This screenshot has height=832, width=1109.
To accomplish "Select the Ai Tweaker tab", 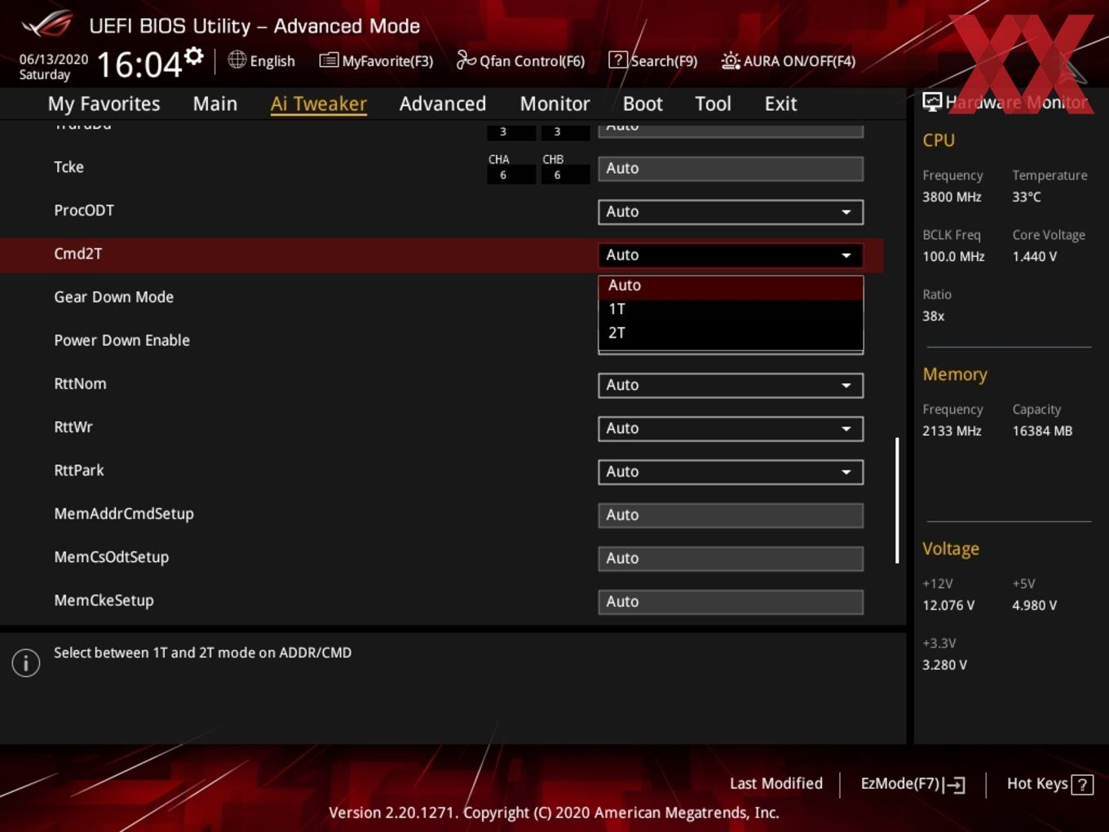I will 319,104.
